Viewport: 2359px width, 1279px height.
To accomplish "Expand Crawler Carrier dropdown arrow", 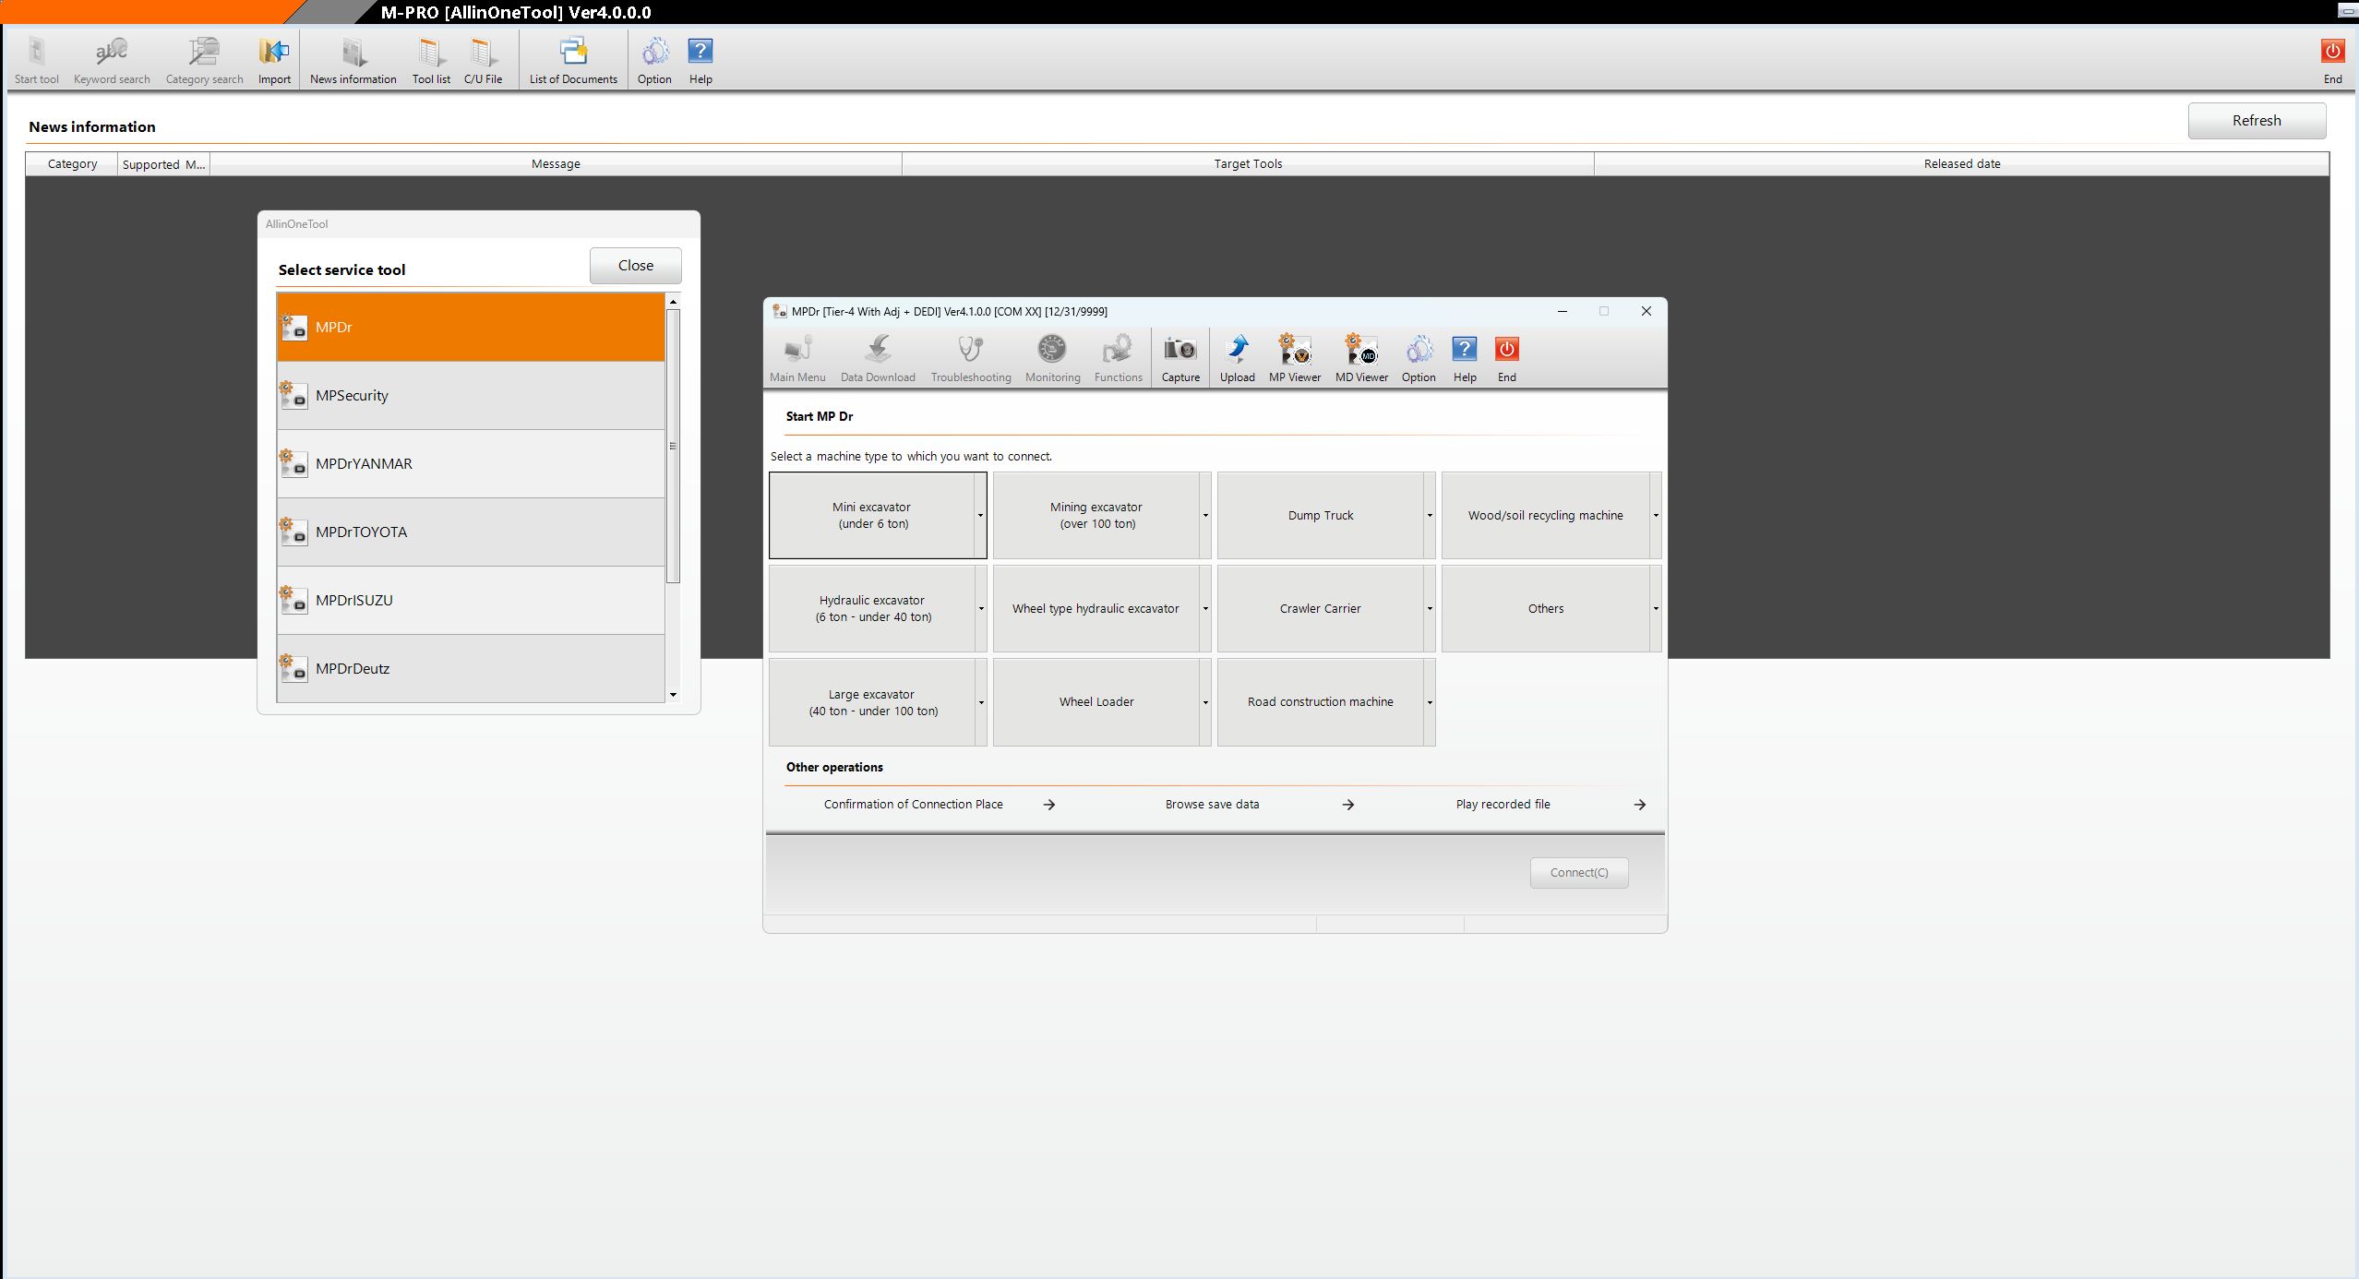I will [1430, 608].
